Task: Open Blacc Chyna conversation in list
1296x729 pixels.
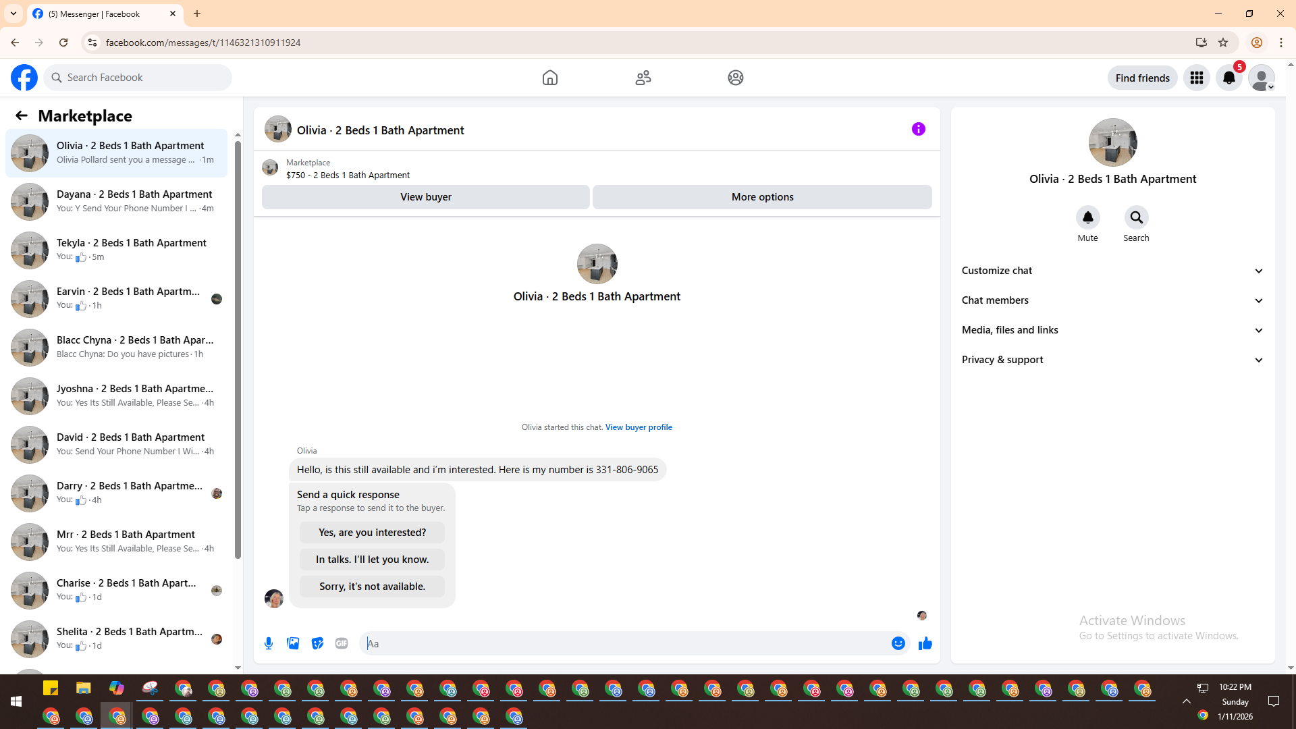Action: [116, 348]
